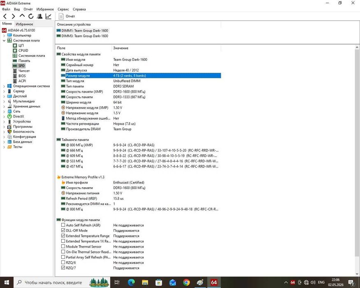Expand the DirectX tree node

coord(4,116)
